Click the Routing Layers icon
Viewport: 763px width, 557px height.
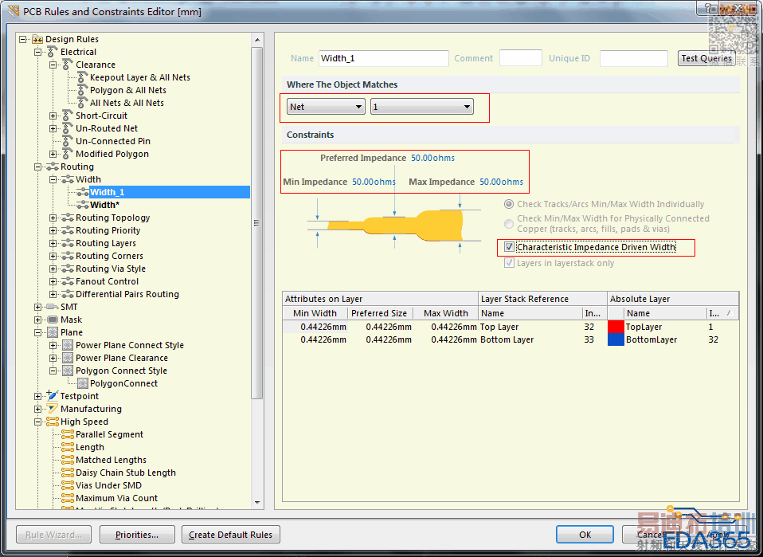[68, 243]
